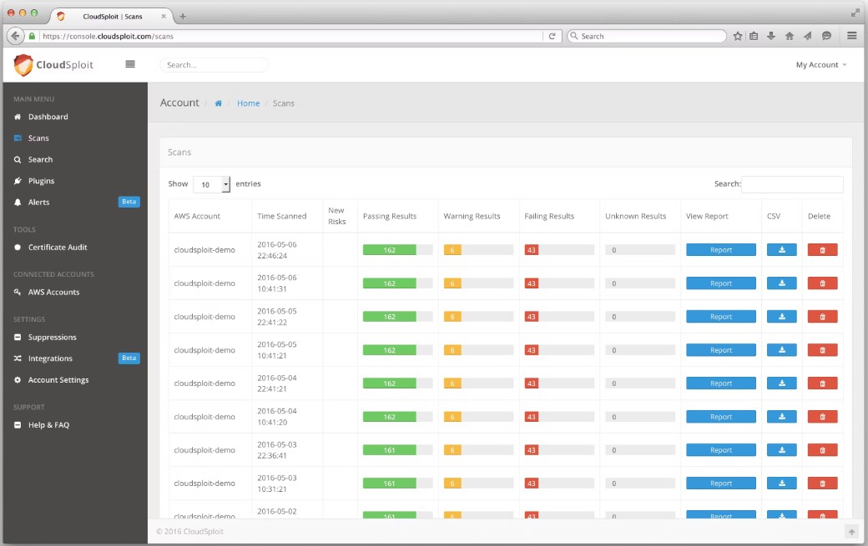The height and width of the screenshot is (546, 868).
Task: Click the CloudSploit shield logo
Action: point(23,65)
